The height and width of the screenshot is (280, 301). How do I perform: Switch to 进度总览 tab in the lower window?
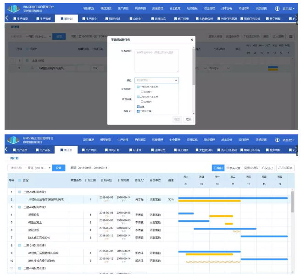pos(158,150)
